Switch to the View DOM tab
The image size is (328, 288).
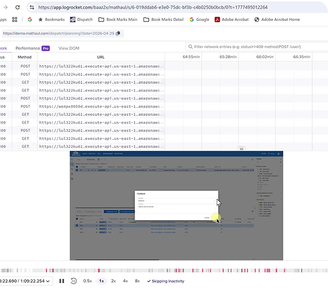[x=69, y=48]
